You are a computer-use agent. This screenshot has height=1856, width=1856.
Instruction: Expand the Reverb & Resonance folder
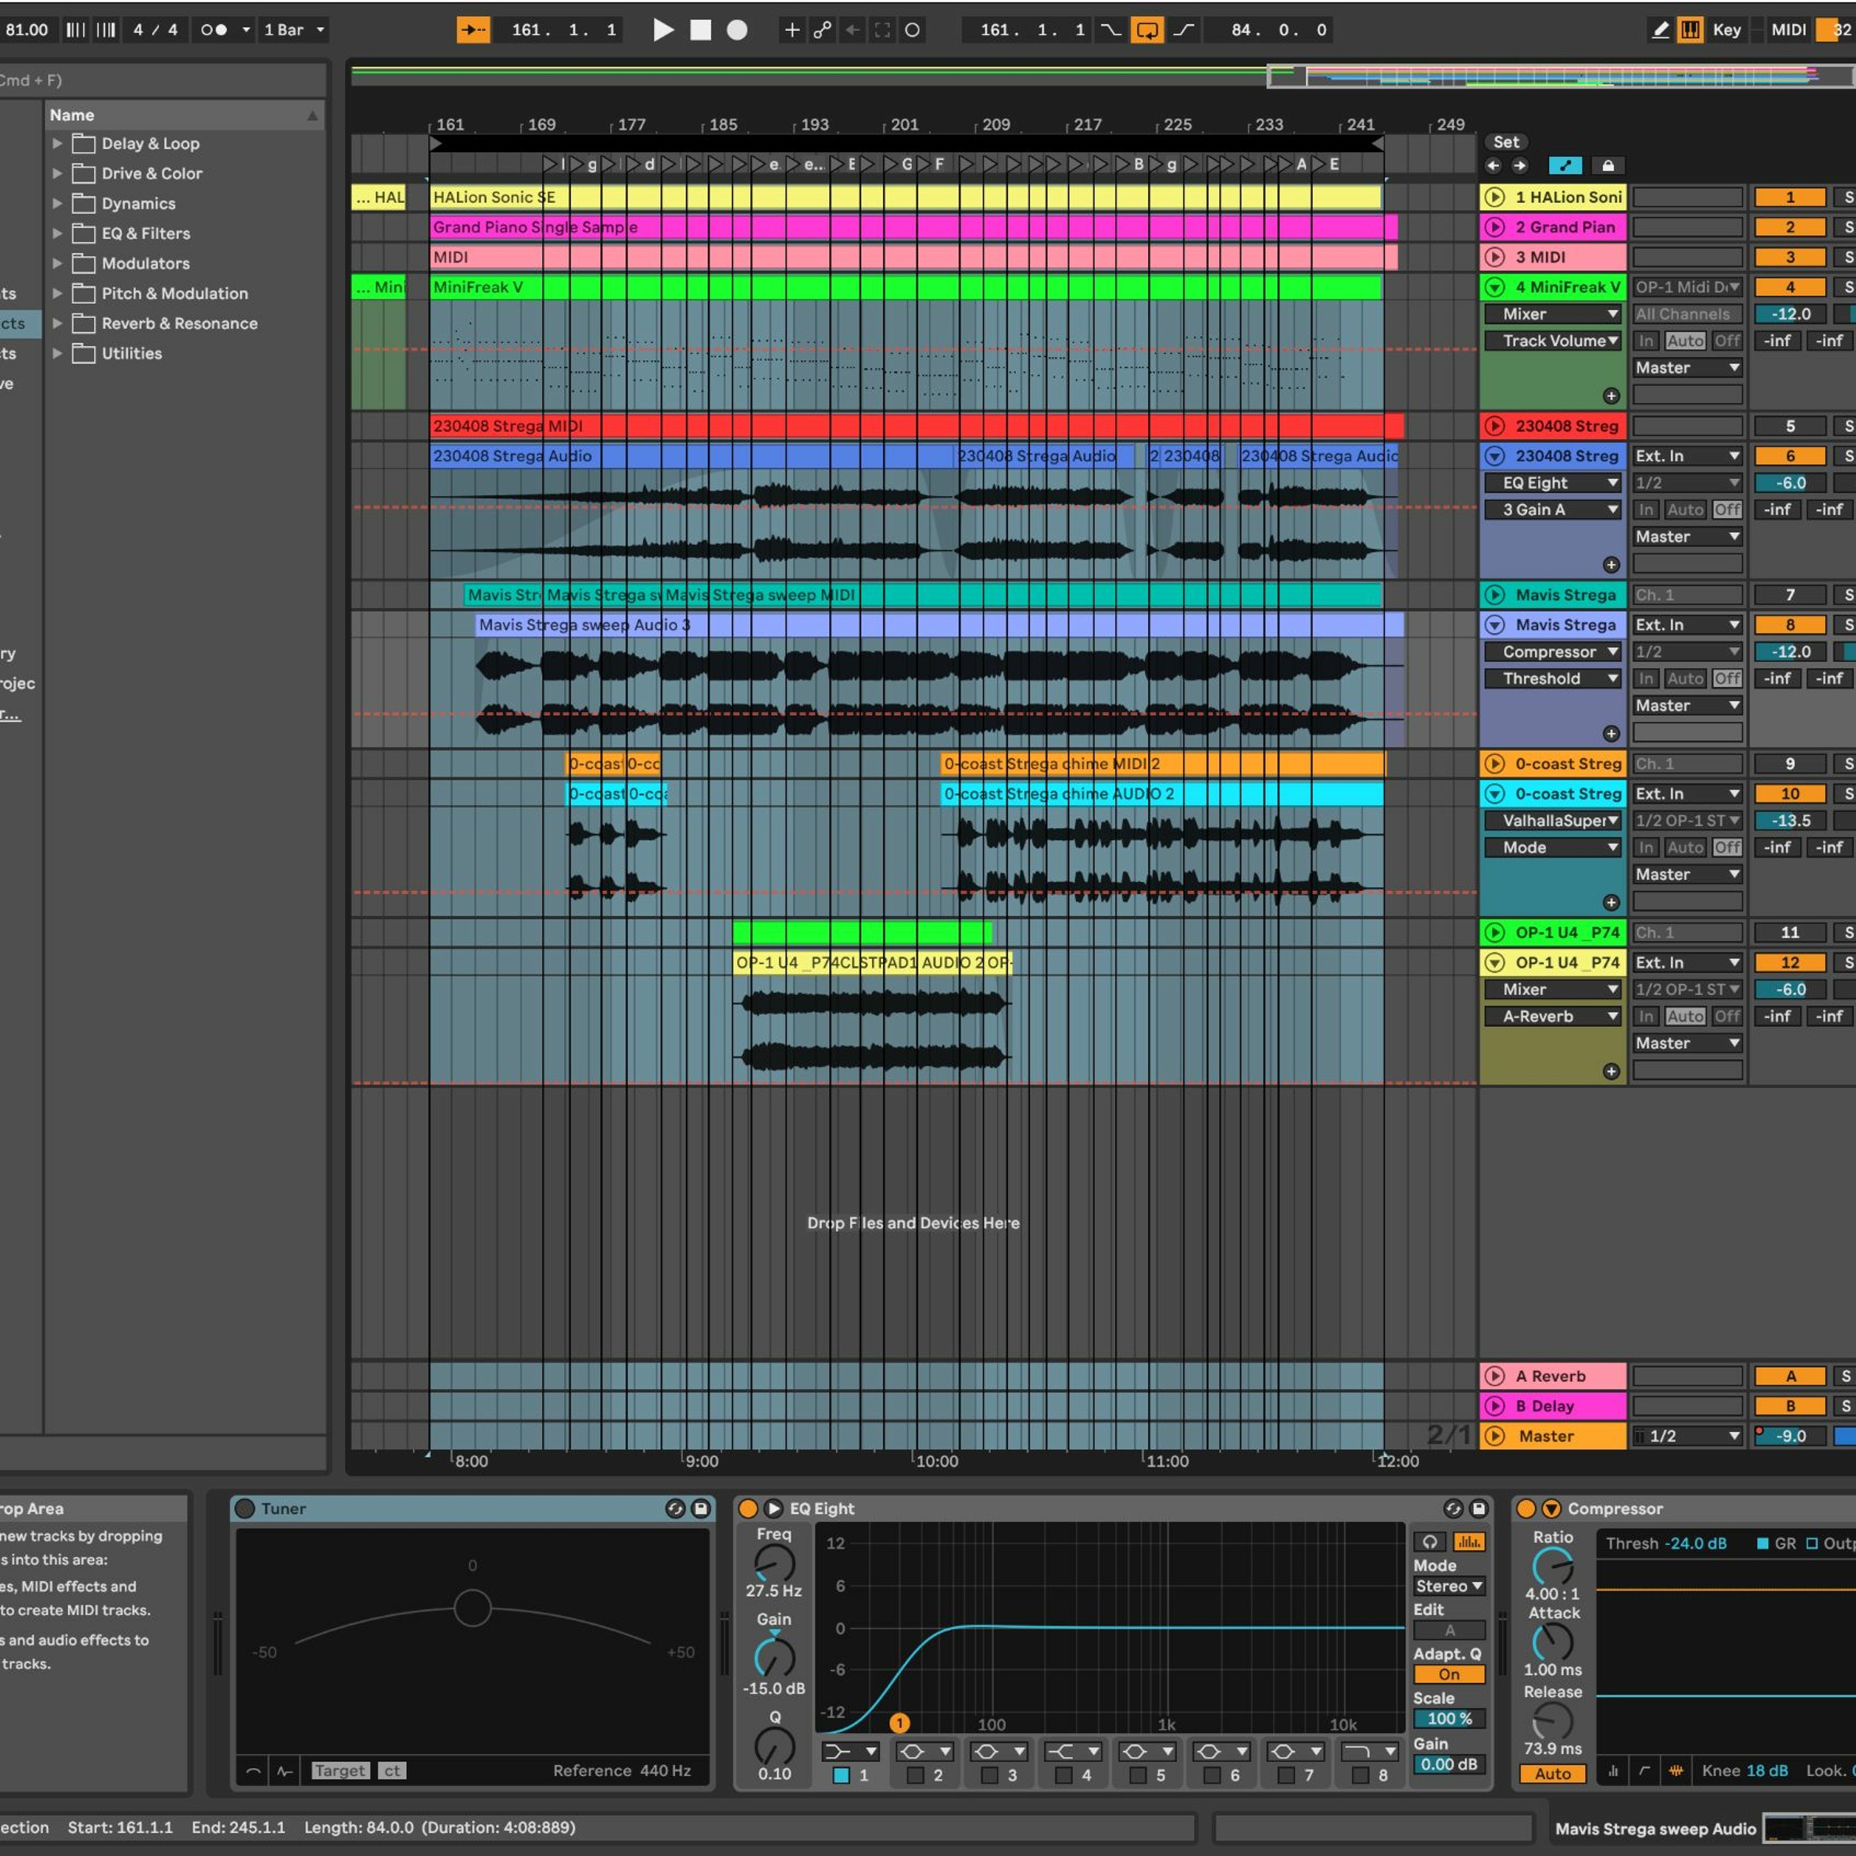coord(58,324)
